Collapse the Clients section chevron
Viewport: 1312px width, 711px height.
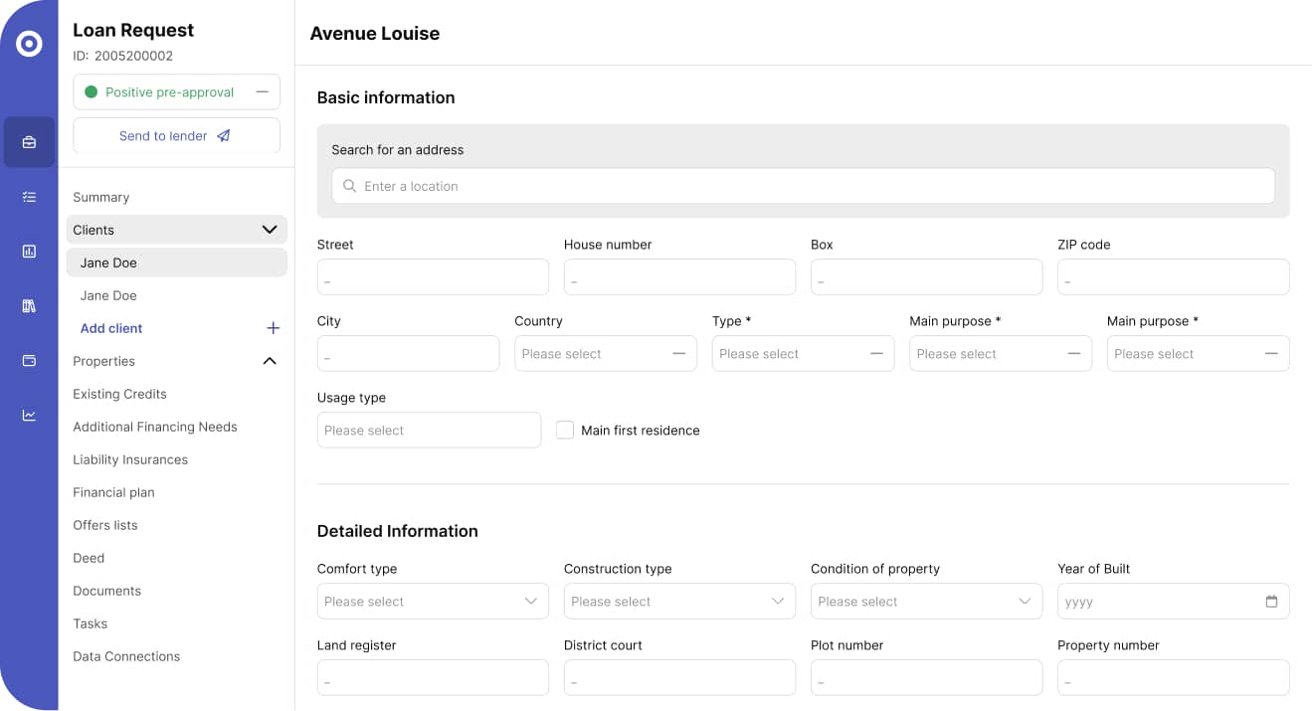coord(269,230)
